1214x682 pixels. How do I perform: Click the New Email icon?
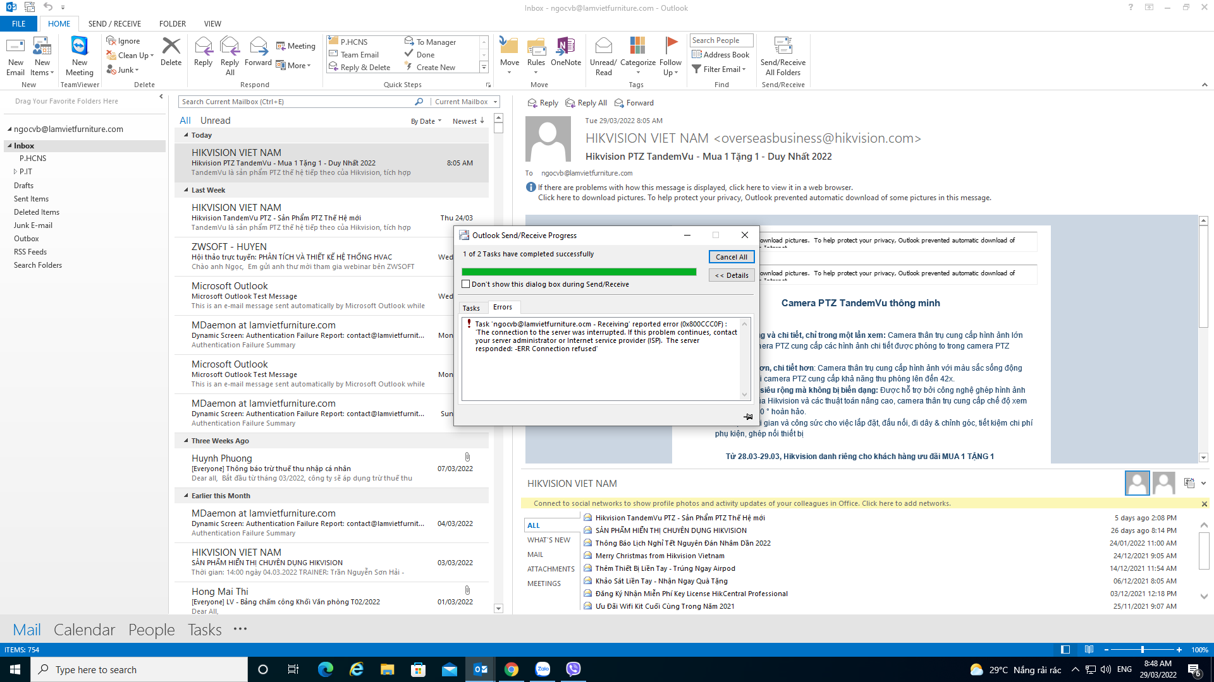(15, 56)
